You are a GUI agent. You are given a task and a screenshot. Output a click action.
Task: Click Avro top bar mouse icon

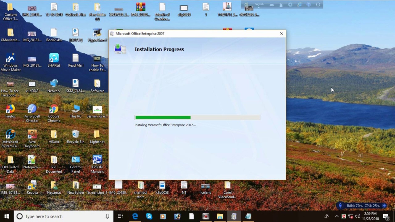[x=281, y=5]
